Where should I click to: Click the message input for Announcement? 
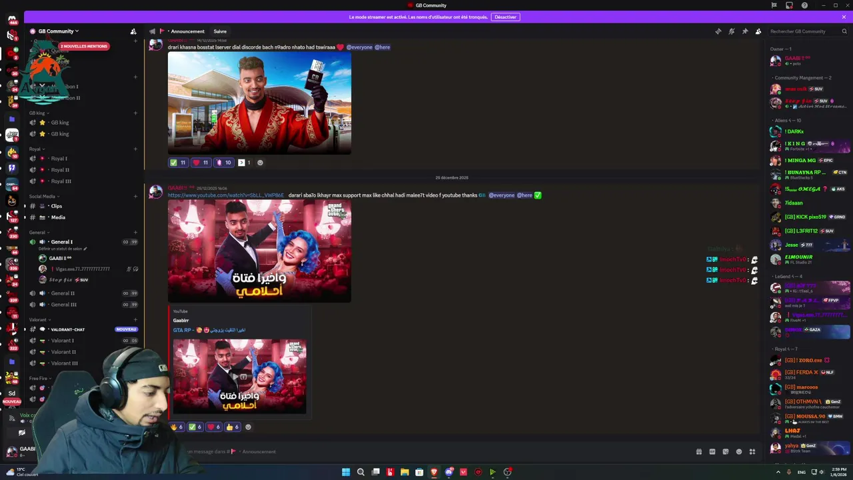(426, 451)
